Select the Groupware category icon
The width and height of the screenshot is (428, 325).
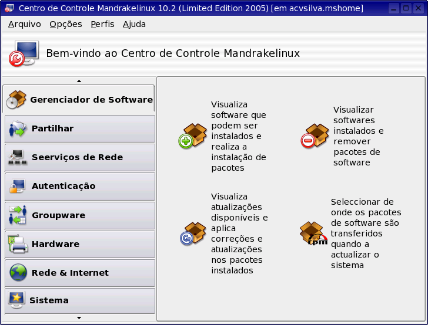pos(18,215)
